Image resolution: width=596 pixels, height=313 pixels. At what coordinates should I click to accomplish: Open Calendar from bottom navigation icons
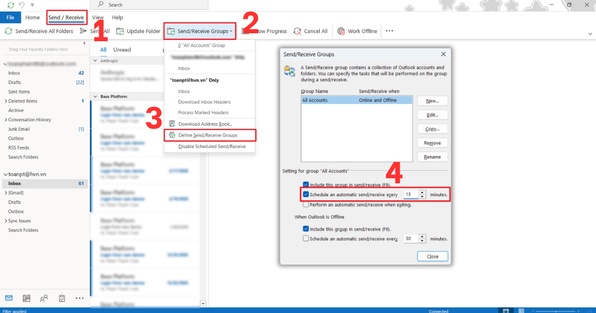click(x=26, y=298)
